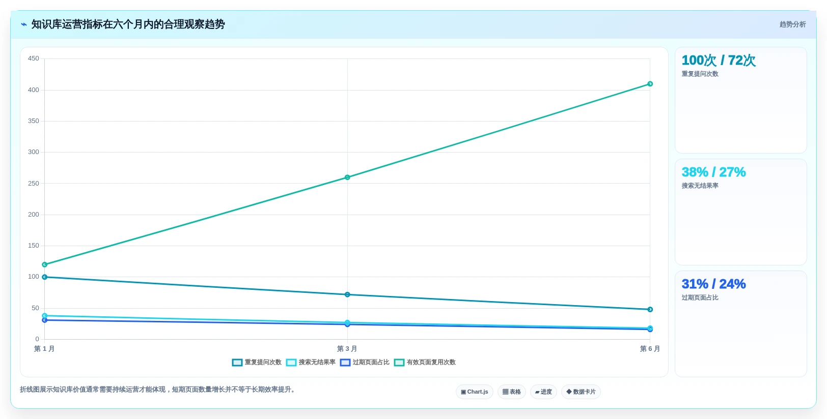Click the 有效页面复用次数 data point at 第 1 月
The height and width of the screenshot is (419, 827).
[45, 264]
